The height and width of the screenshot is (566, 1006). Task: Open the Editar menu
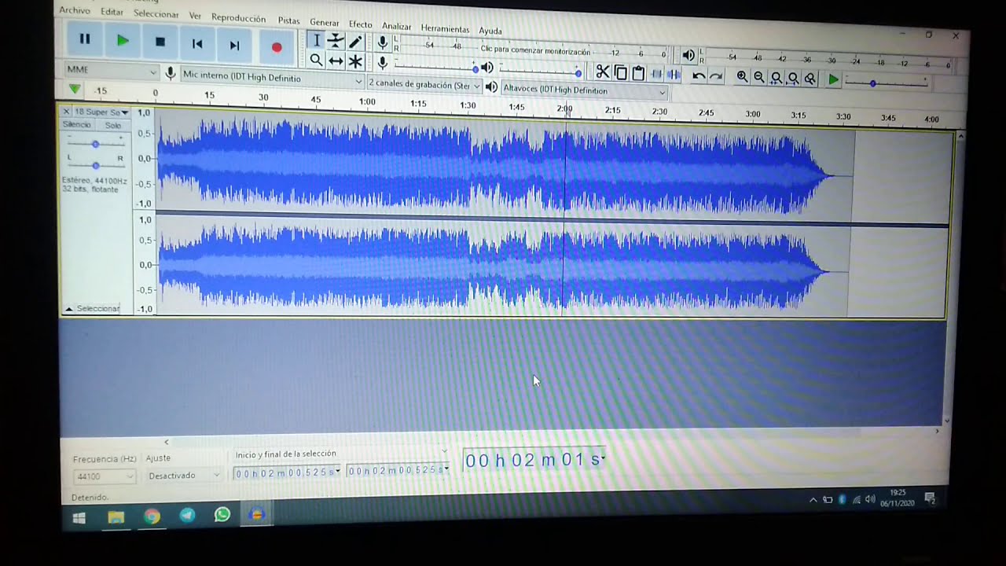[112, 12]
